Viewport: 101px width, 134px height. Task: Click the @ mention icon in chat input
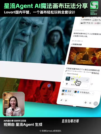coord(66,100)
